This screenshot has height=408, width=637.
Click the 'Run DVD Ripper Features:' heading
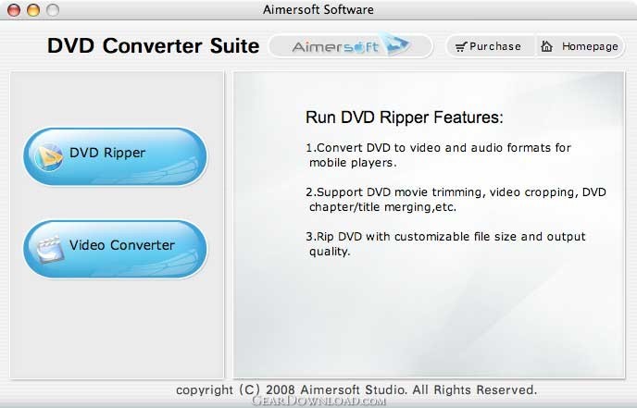pos(405,117)
